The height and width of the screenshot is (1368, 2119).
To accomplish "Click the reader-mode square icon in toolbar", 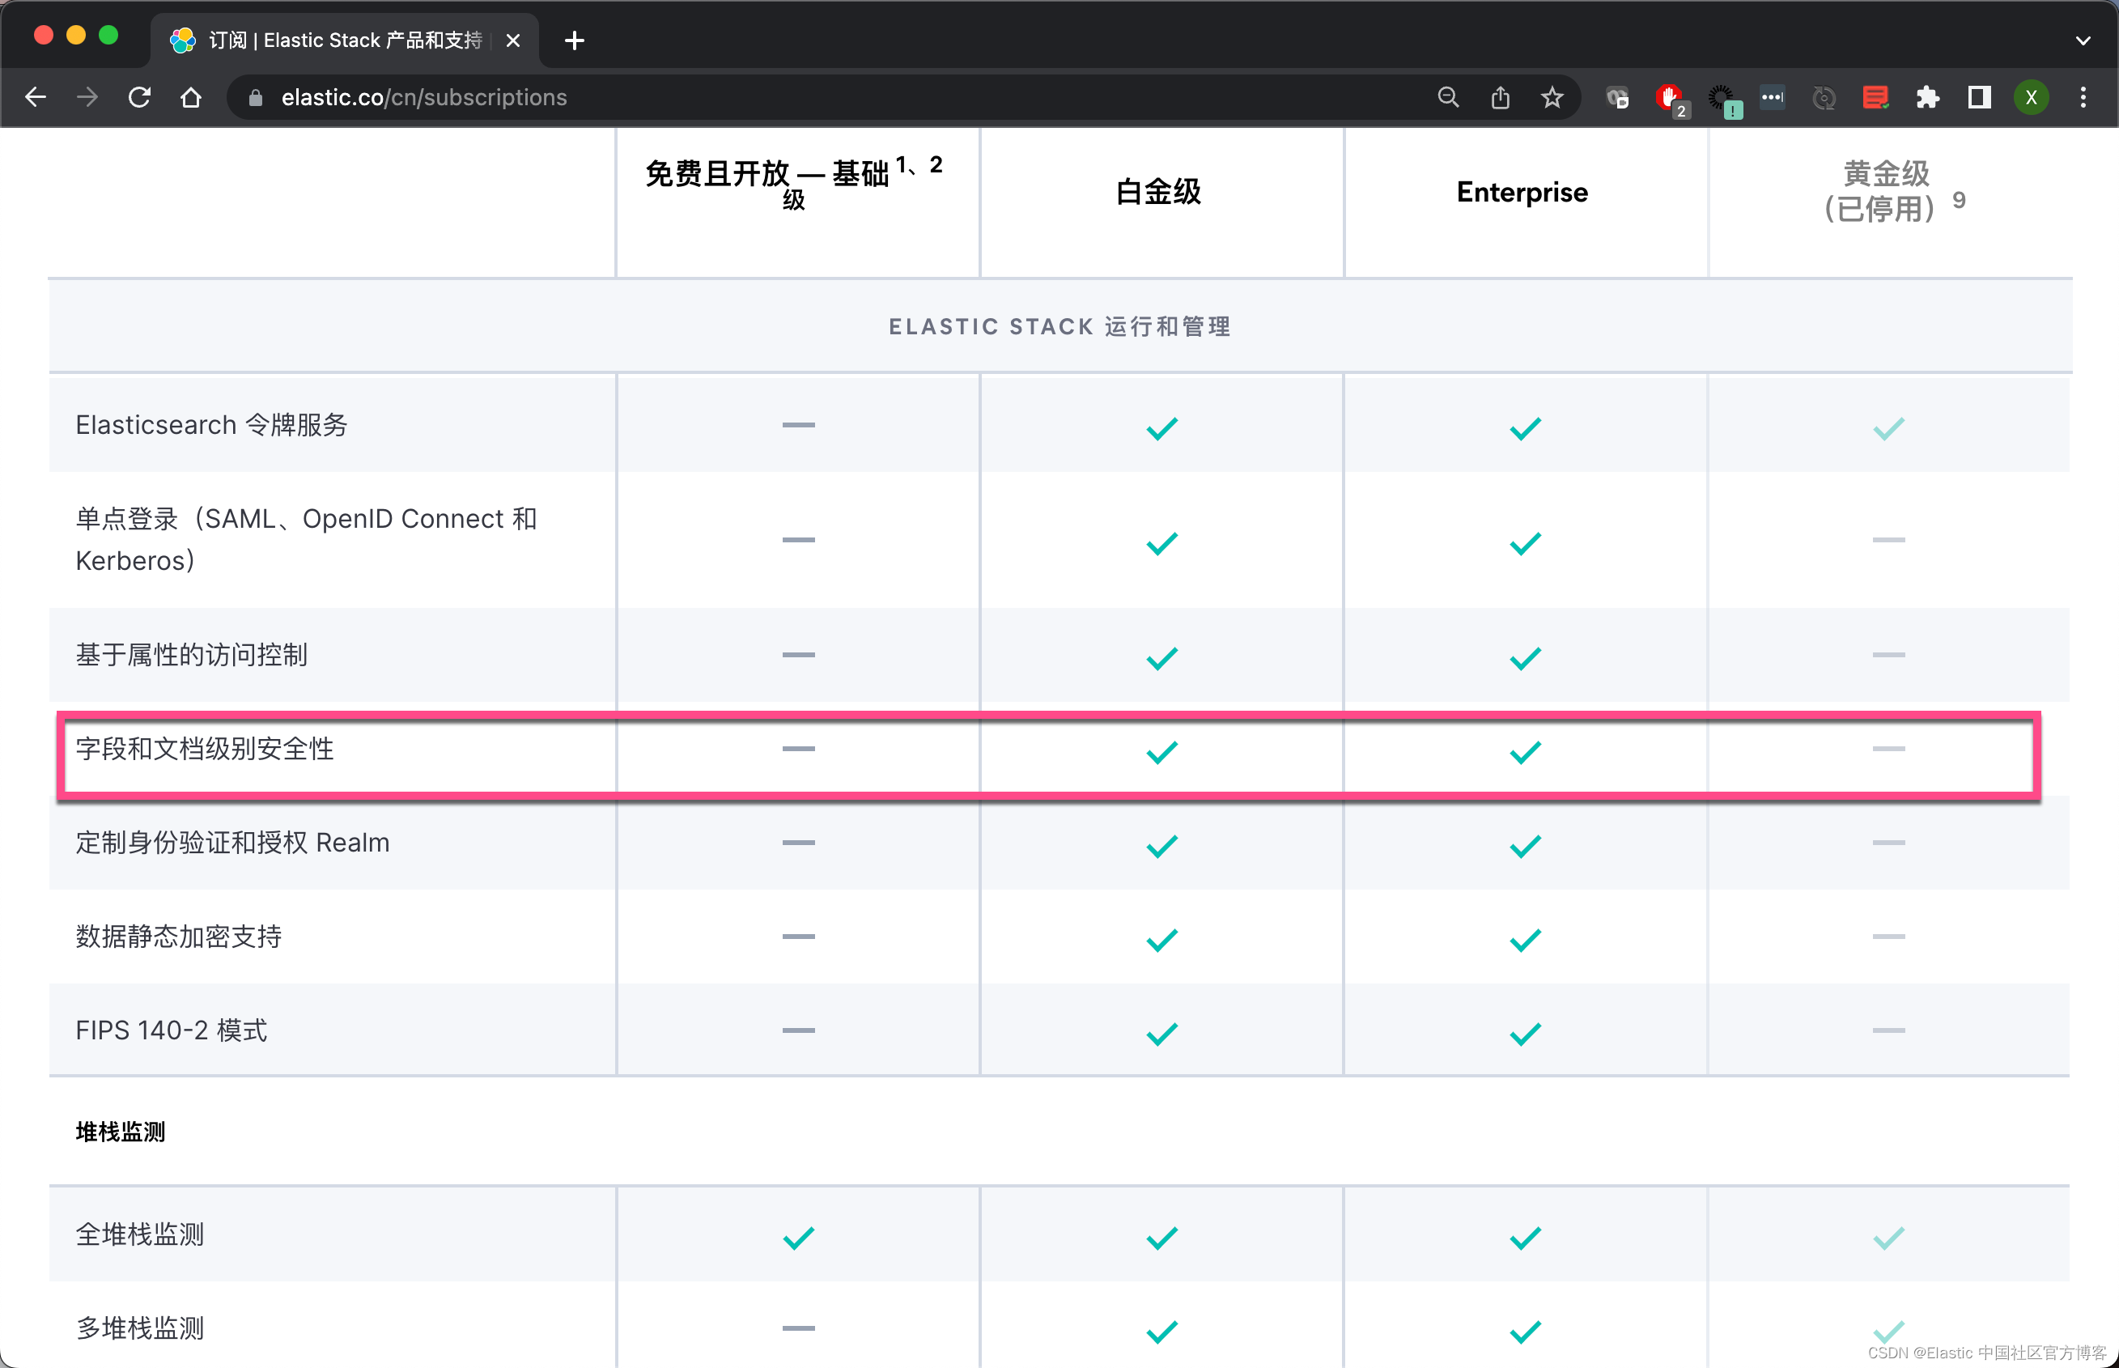I will pyautogui.click(x=1978, y=98).
